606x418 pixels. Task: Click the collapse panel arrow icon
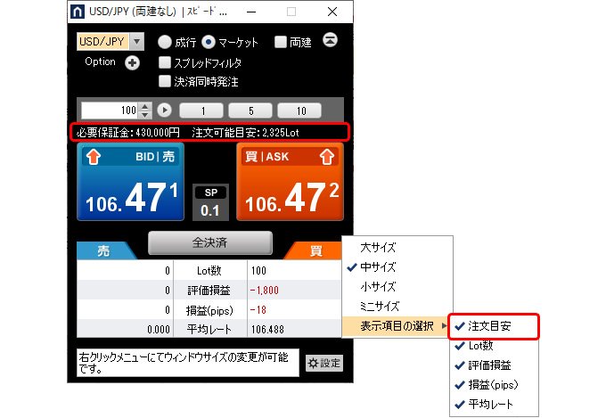[331, 41]
